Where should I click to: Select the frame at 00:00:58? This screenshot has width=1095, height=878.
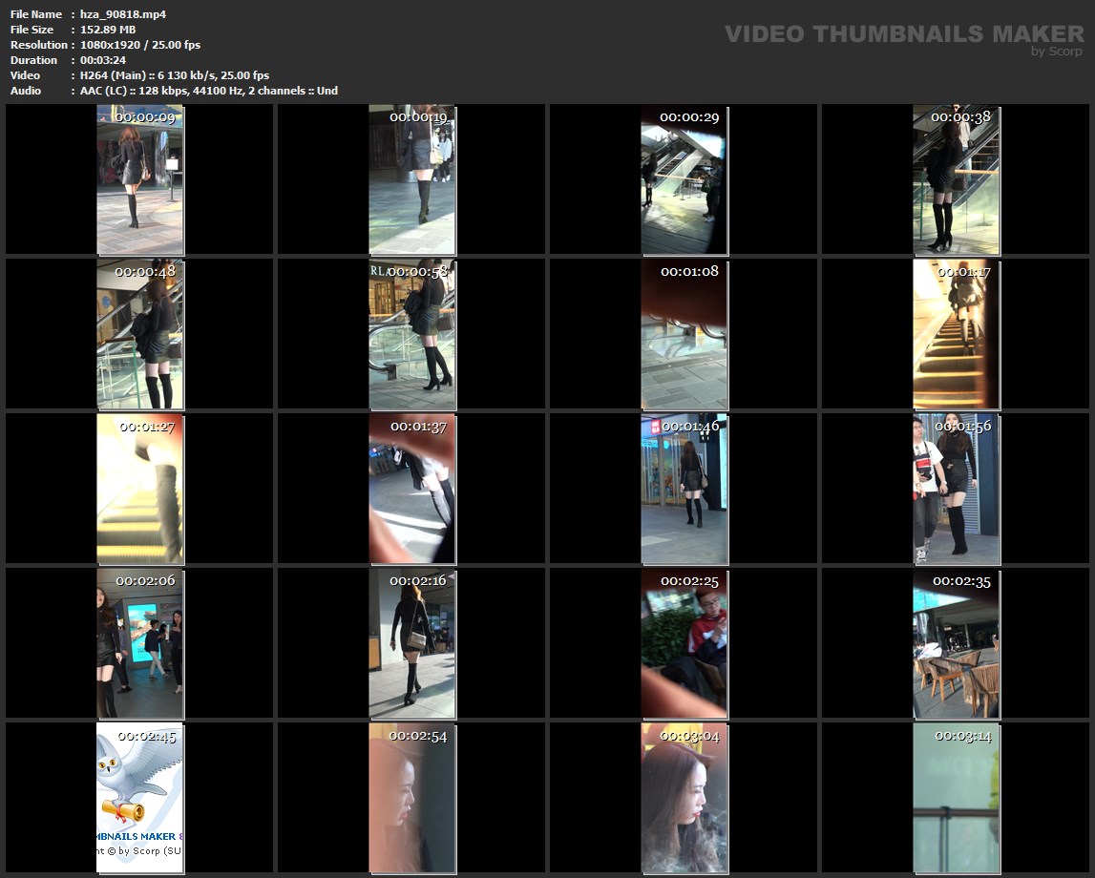(x=411, y=335)
